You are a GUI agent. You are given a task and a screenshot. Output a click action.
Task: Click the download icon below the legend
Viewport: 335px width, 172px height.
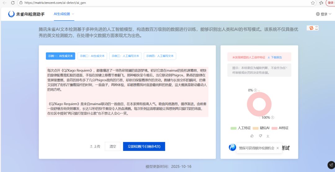[x=268, y=136]
